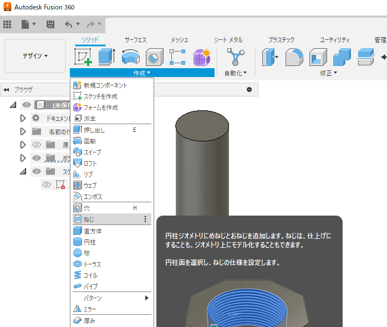
Task: Choose 派生 from menu
Action: 112,119
